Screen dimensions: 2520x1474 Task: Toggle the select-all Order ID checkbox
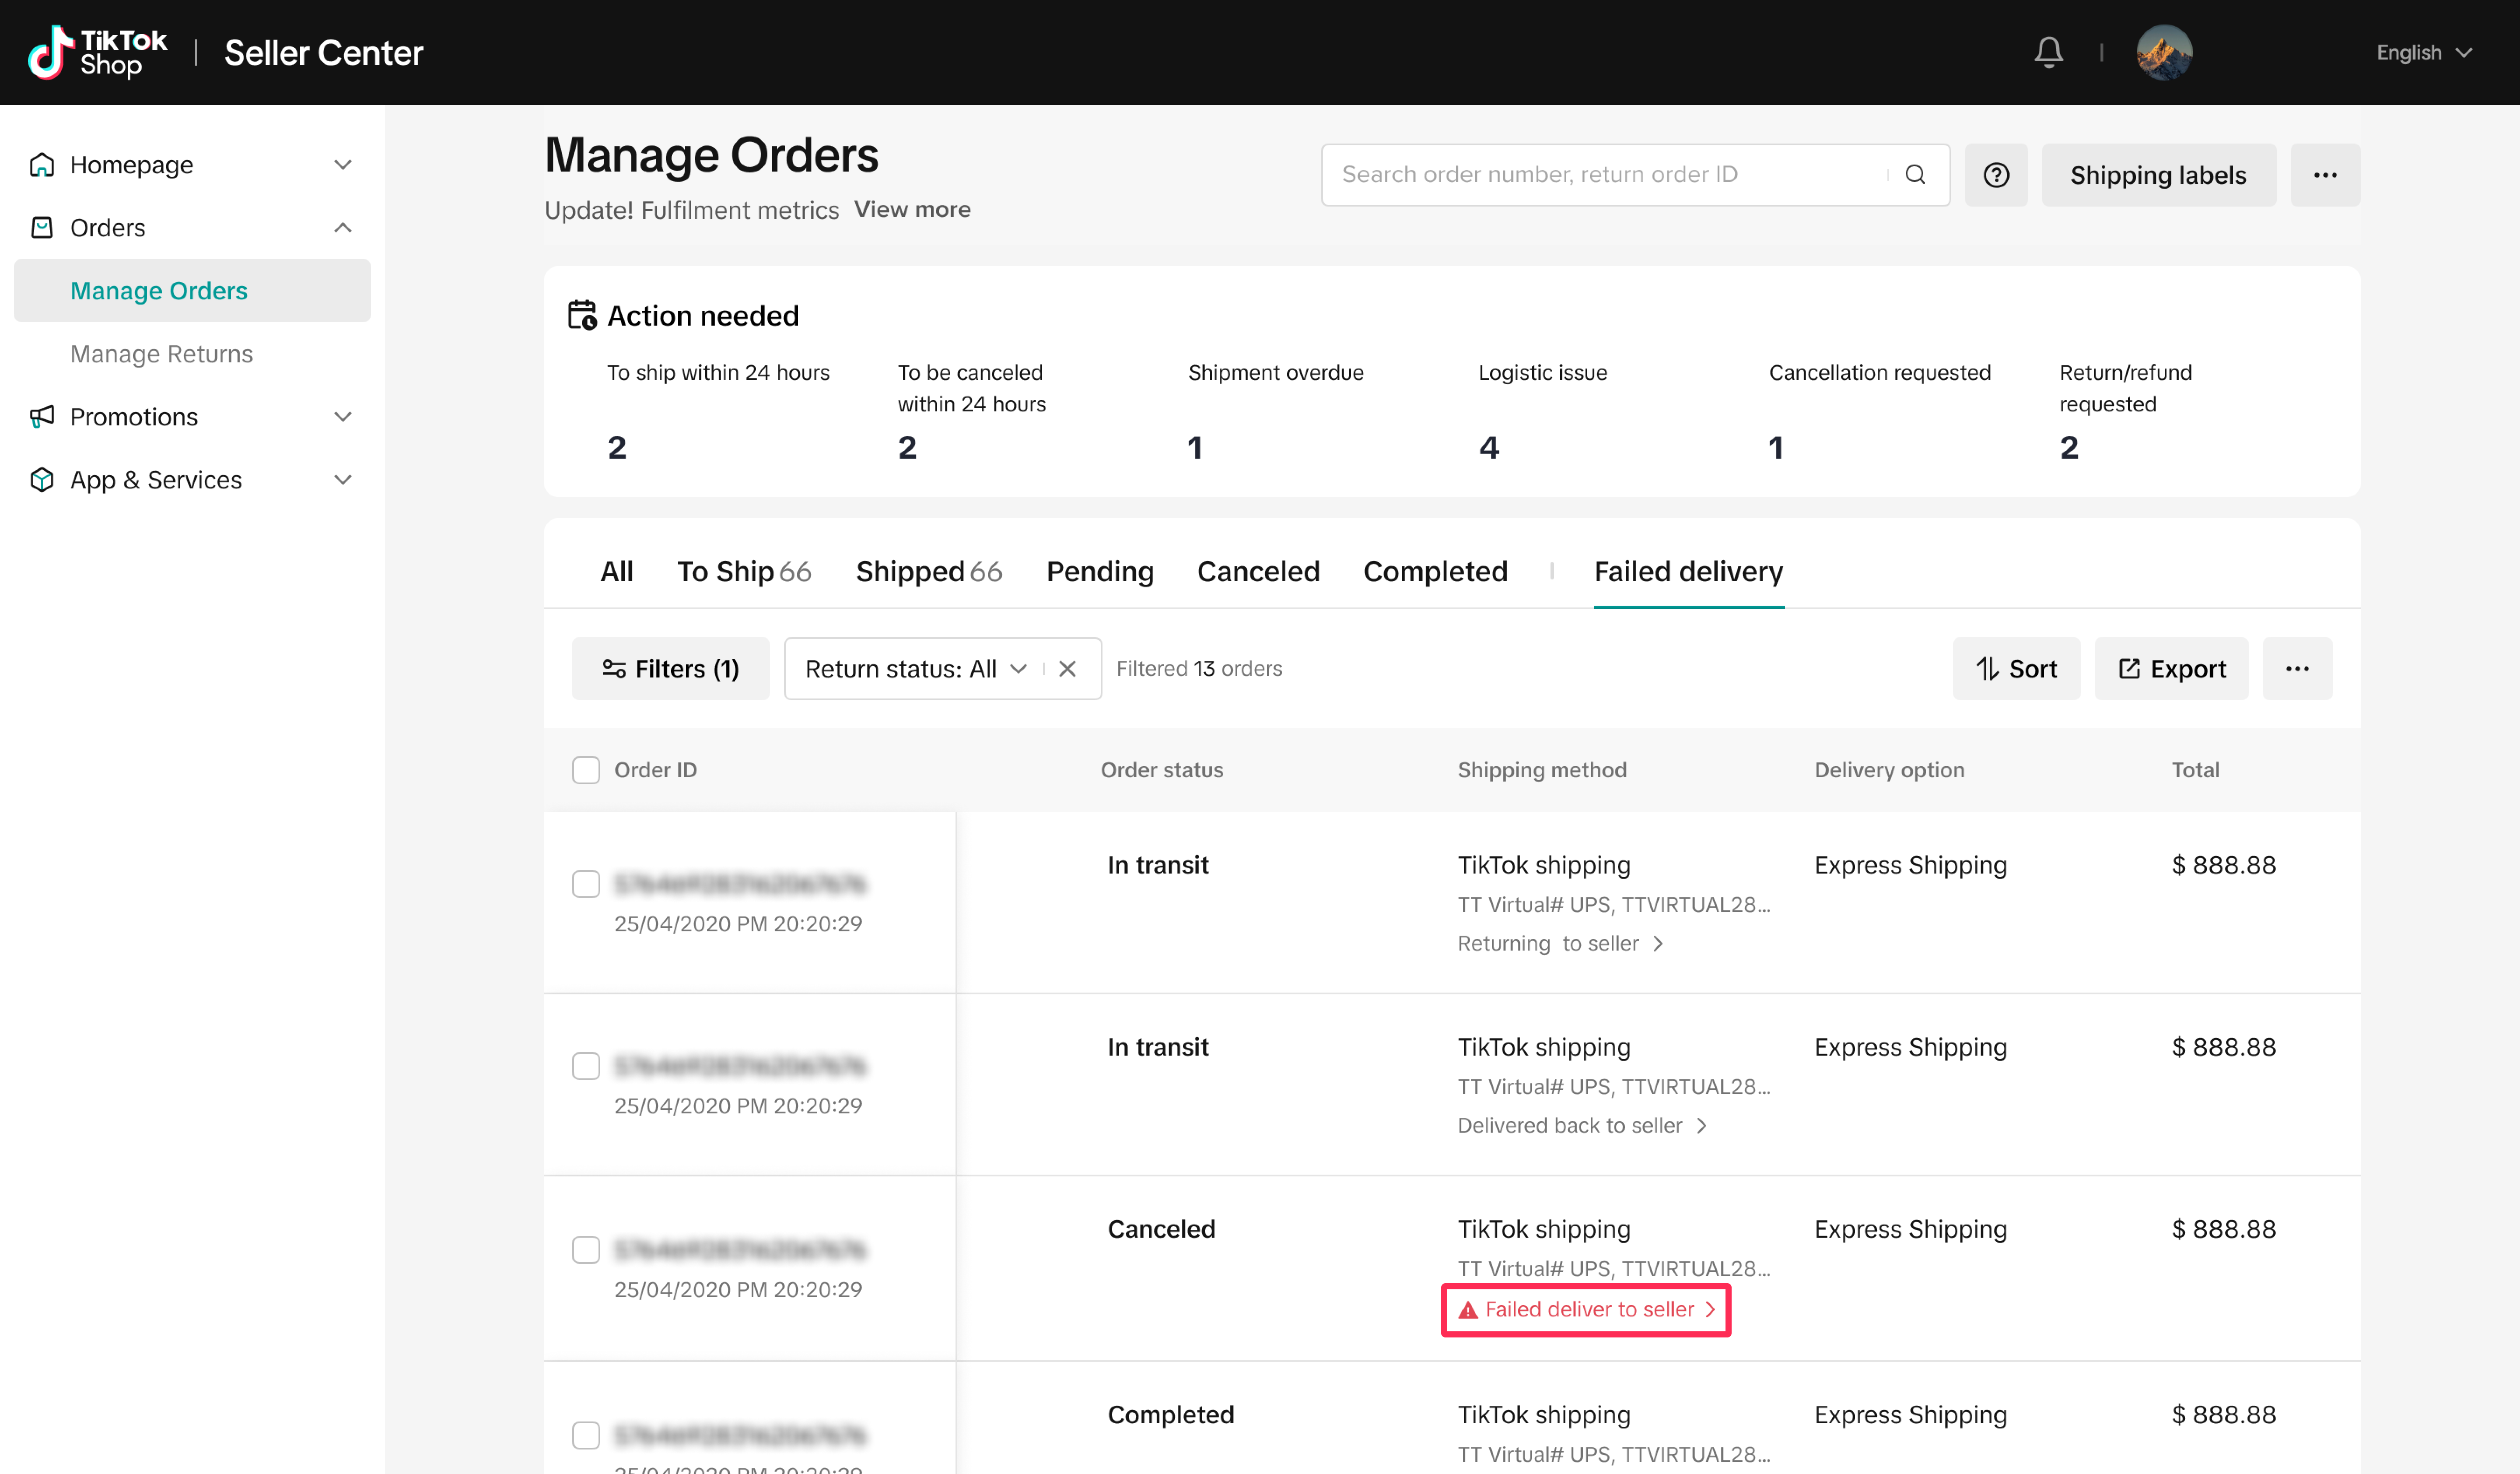coord(586,770)
